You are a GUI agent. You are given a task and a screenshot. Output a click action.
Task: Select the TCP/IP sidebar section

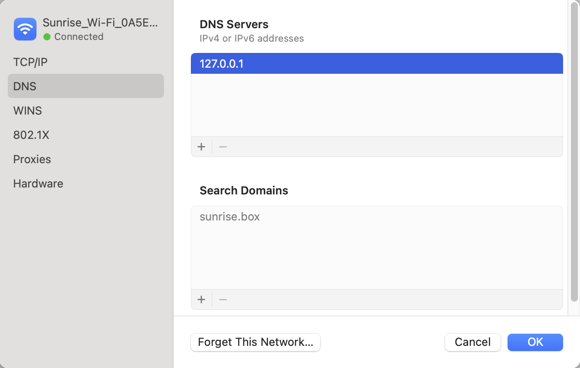30,62
